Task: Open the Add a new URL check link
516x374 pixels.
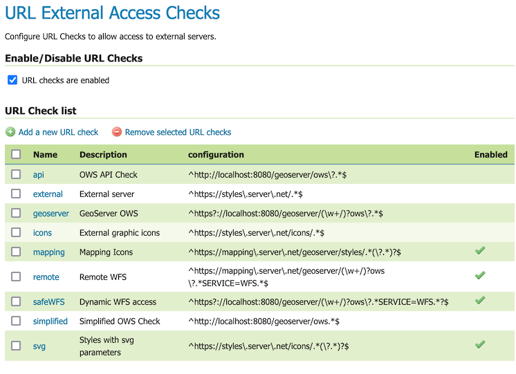Action: point(59,132)
